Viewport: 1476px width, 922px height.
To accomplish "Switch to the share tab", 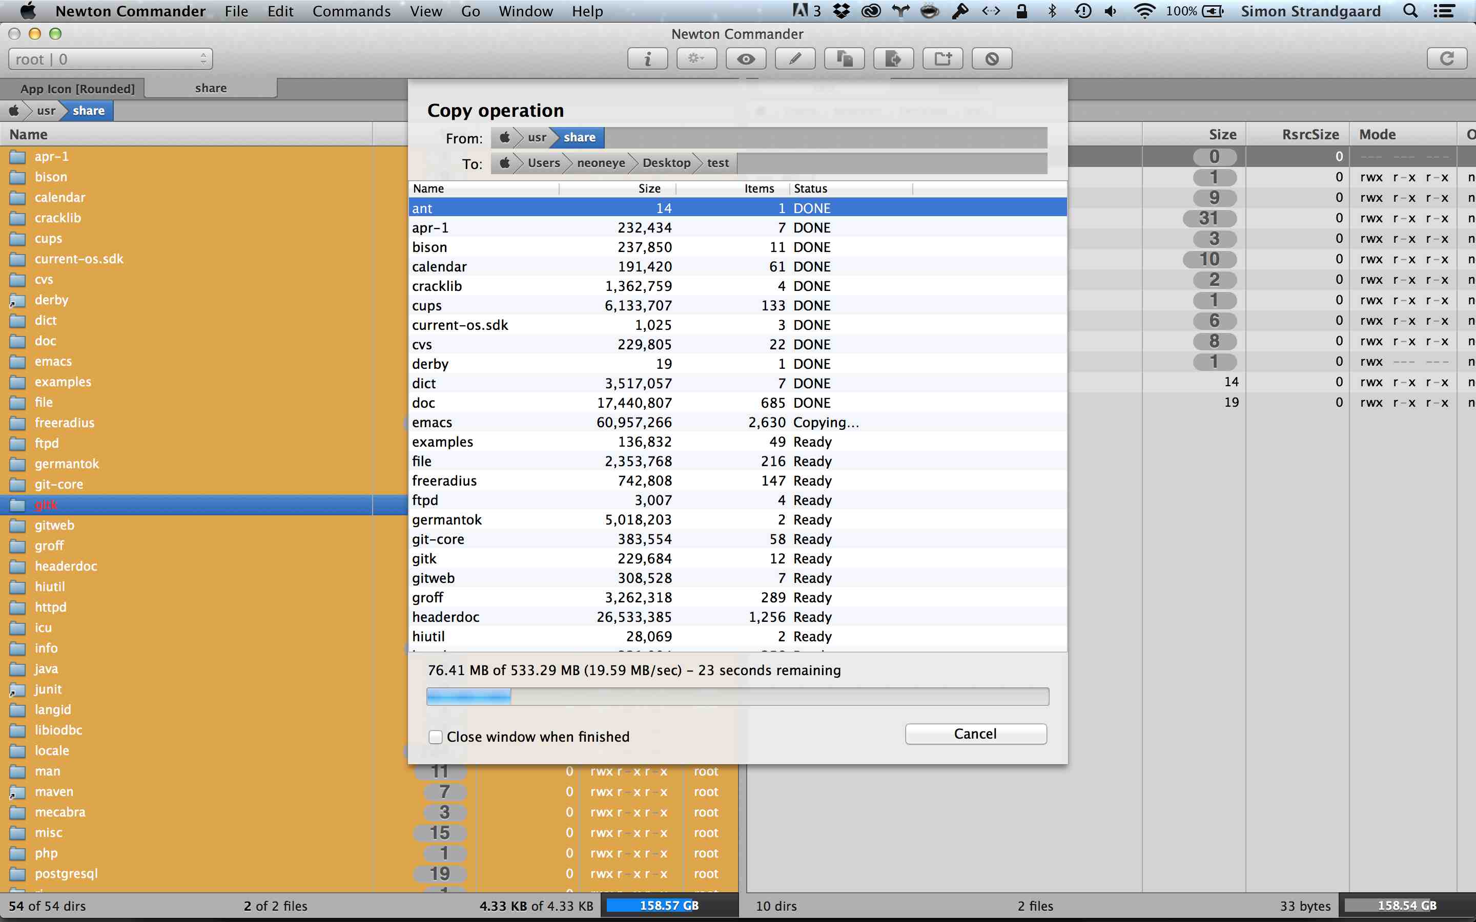I will [x=211, y=88].
